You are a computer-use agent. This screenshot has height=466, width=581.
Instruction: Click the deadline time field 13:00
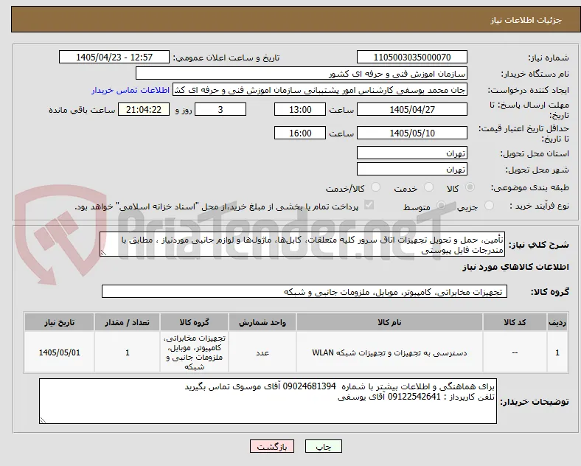click(x=300, y=109)
